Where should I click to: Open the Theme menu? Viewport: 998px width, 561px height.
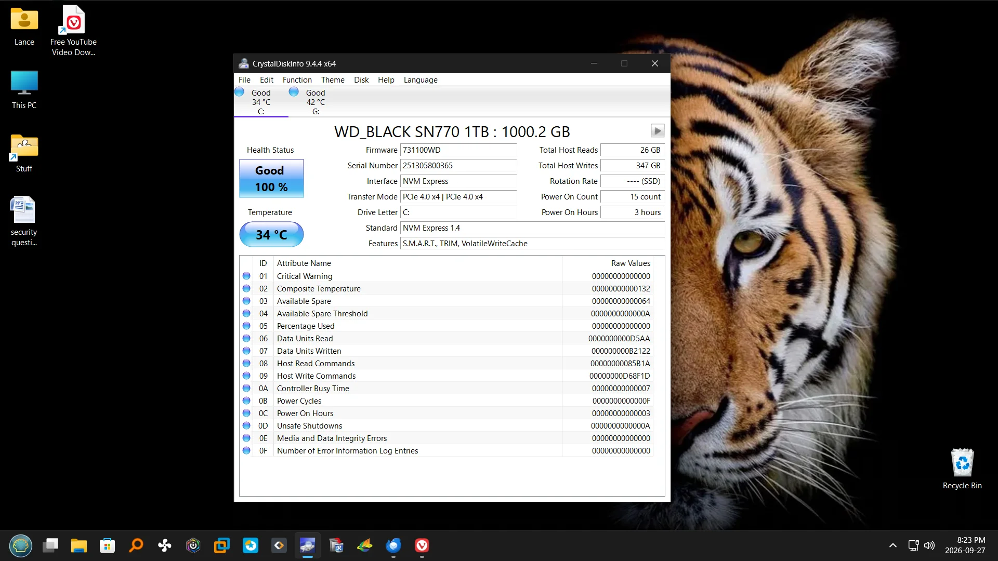[x=333, y=80]
